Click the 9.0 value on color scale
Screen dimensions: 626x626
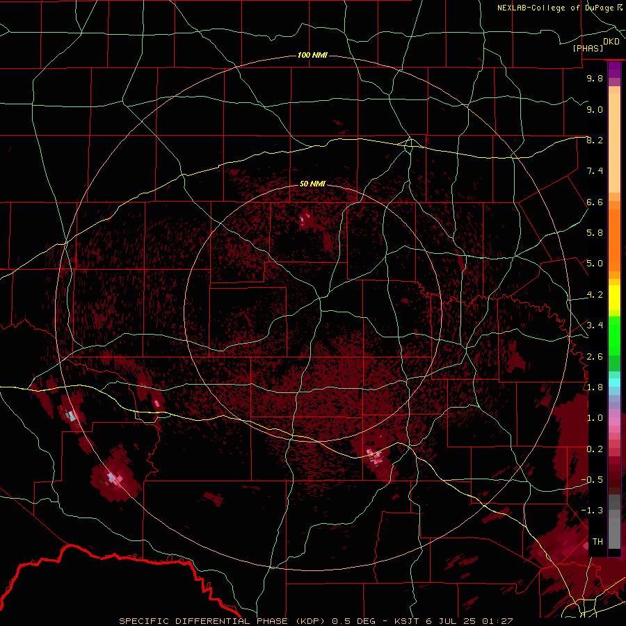coord(595,109)
